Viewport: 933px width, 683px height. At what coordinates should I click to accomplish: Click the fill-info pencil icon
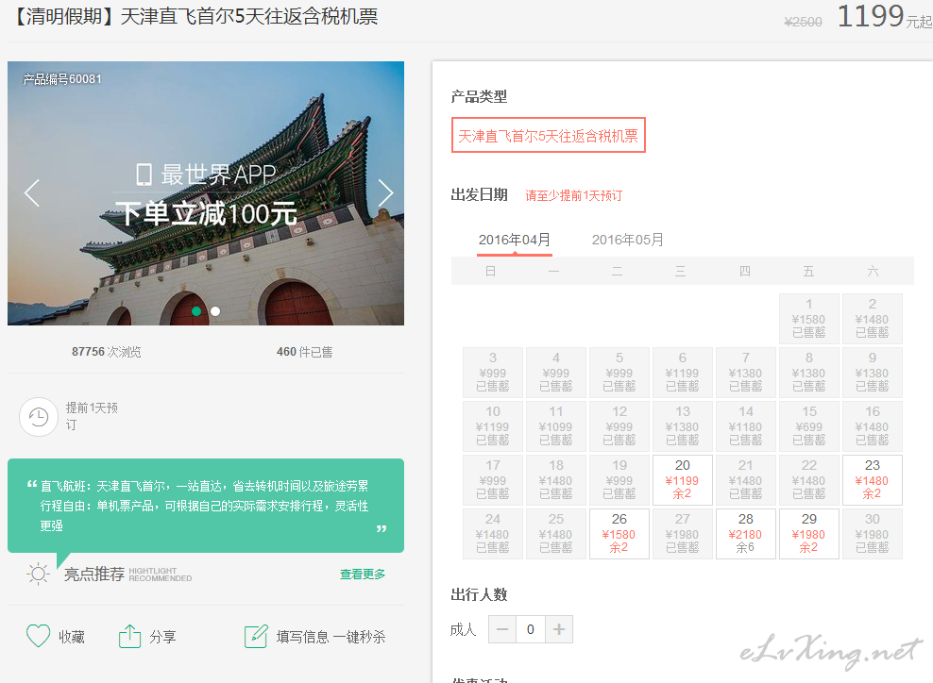coord(256,636)
